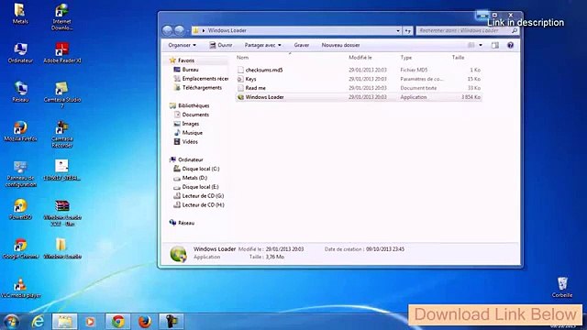
Task: Open the Documents library
Action: [x=195, y=115]
